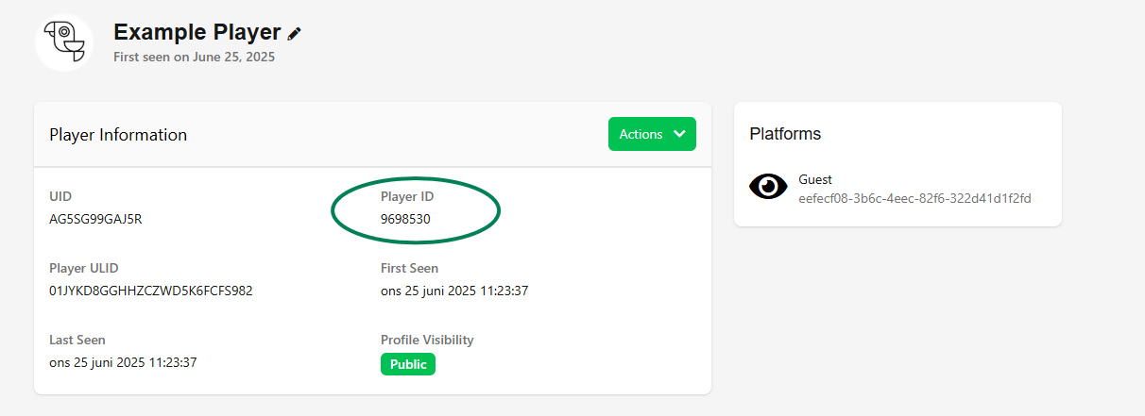Click the player avatar bird icon
This screenshot has width=1145, height=416.
[64, 42]
